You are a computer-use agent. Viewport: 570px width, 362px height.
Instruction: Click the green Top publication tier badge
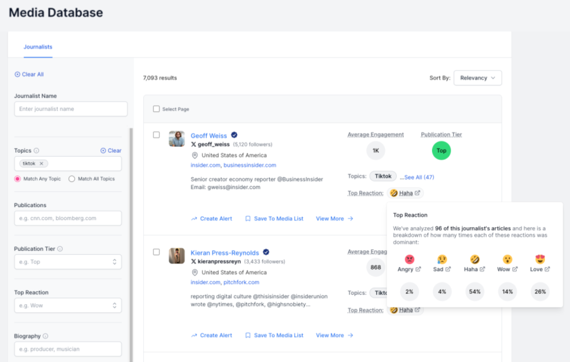[x=442, y=150]
